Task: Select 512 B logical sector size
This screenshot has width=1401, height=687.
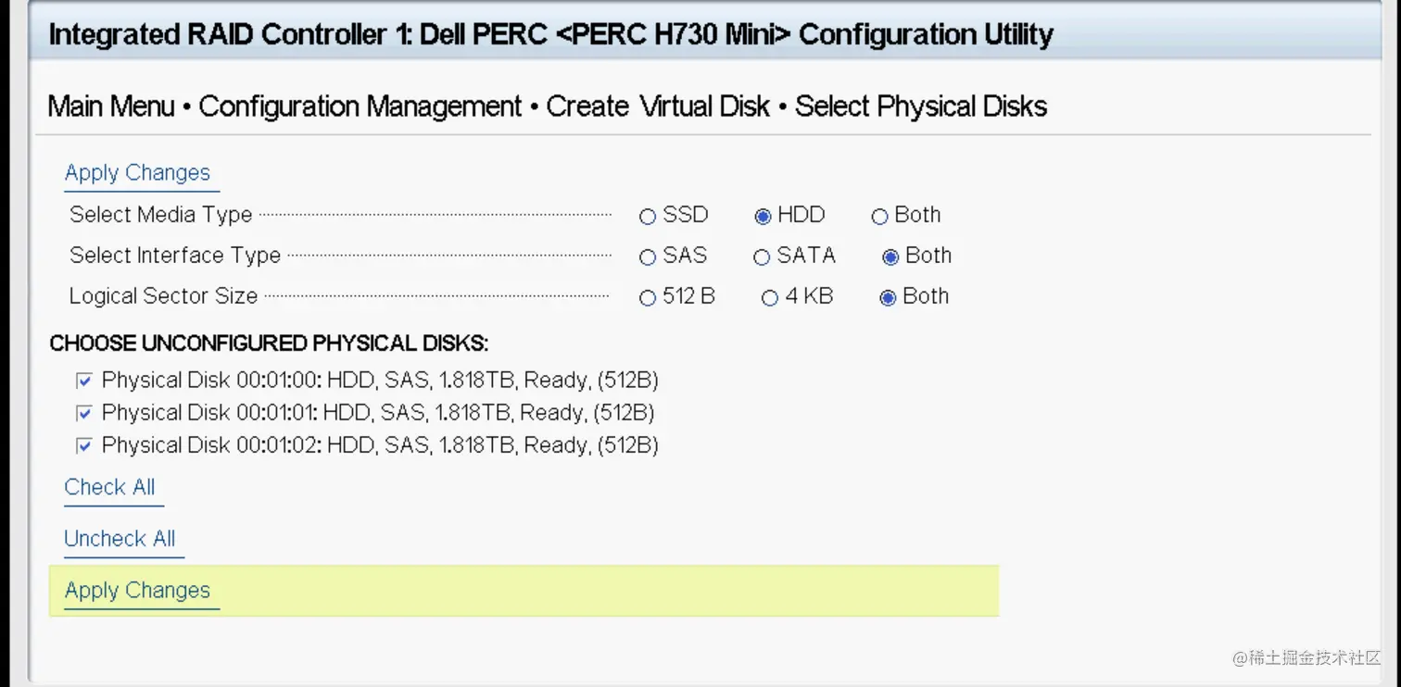Action: (x=648, y=298)
